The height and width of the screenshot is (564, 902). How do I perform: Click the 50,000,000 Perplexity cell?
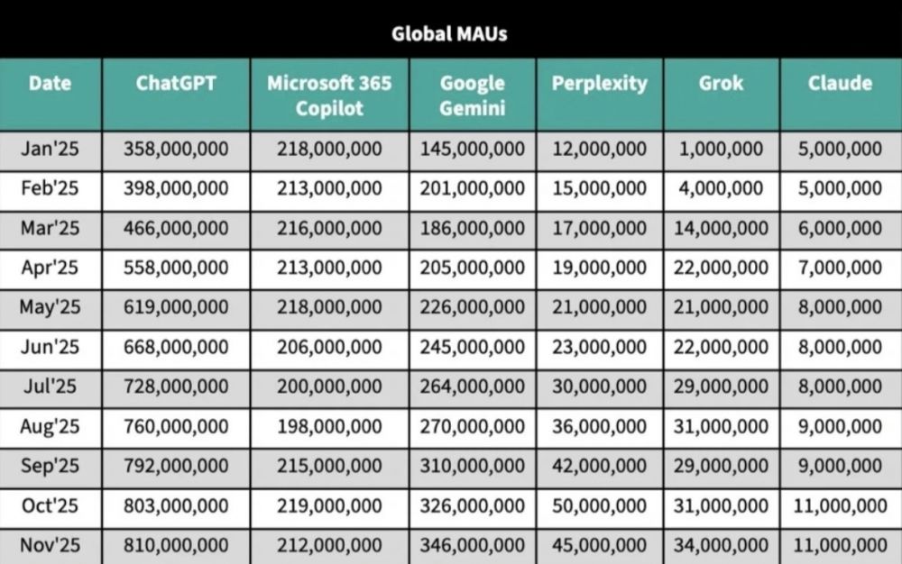[599, 505]
